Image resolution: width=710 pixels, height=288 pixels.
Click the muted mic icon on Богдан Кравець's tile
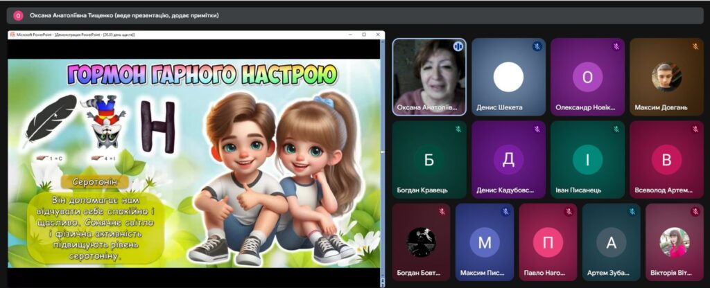[x=458, y=129]
